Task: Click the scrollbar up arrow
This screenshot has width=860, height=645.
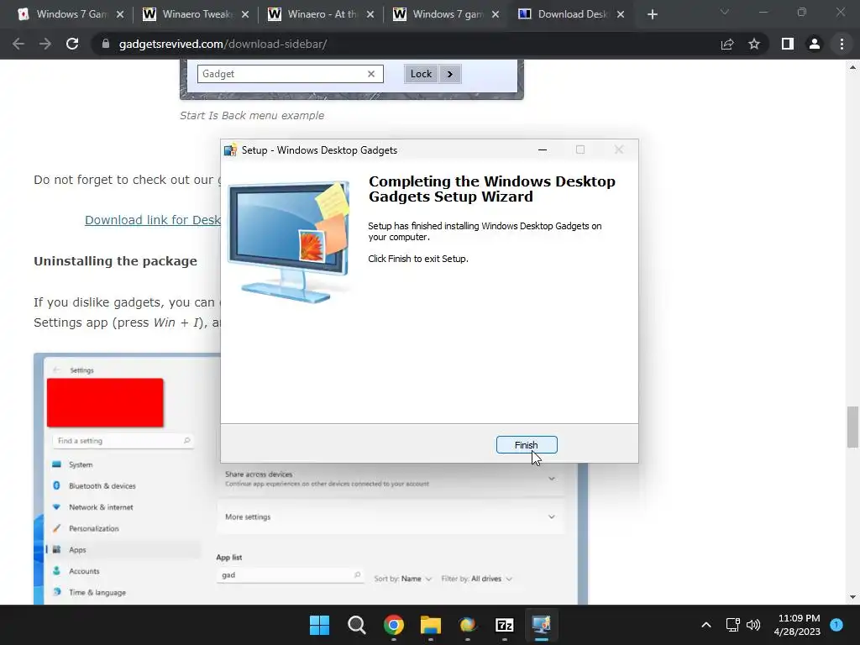Action: 852,67
